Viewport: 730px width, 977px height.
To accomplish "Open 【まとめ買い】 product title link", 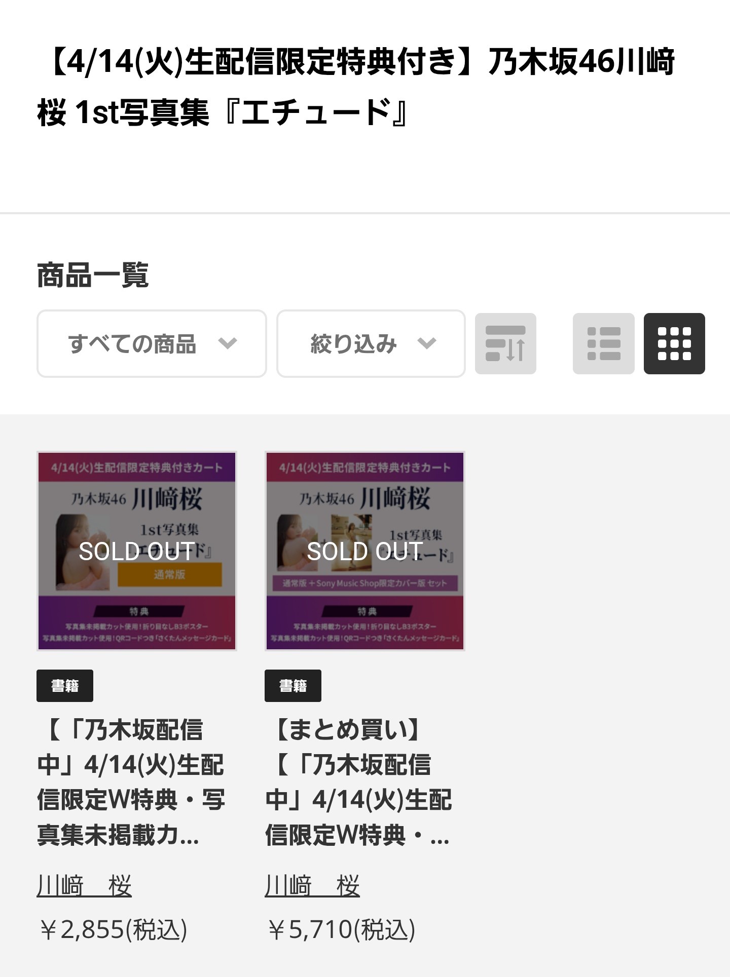I will pyautogui.click(x=359, y=783).
